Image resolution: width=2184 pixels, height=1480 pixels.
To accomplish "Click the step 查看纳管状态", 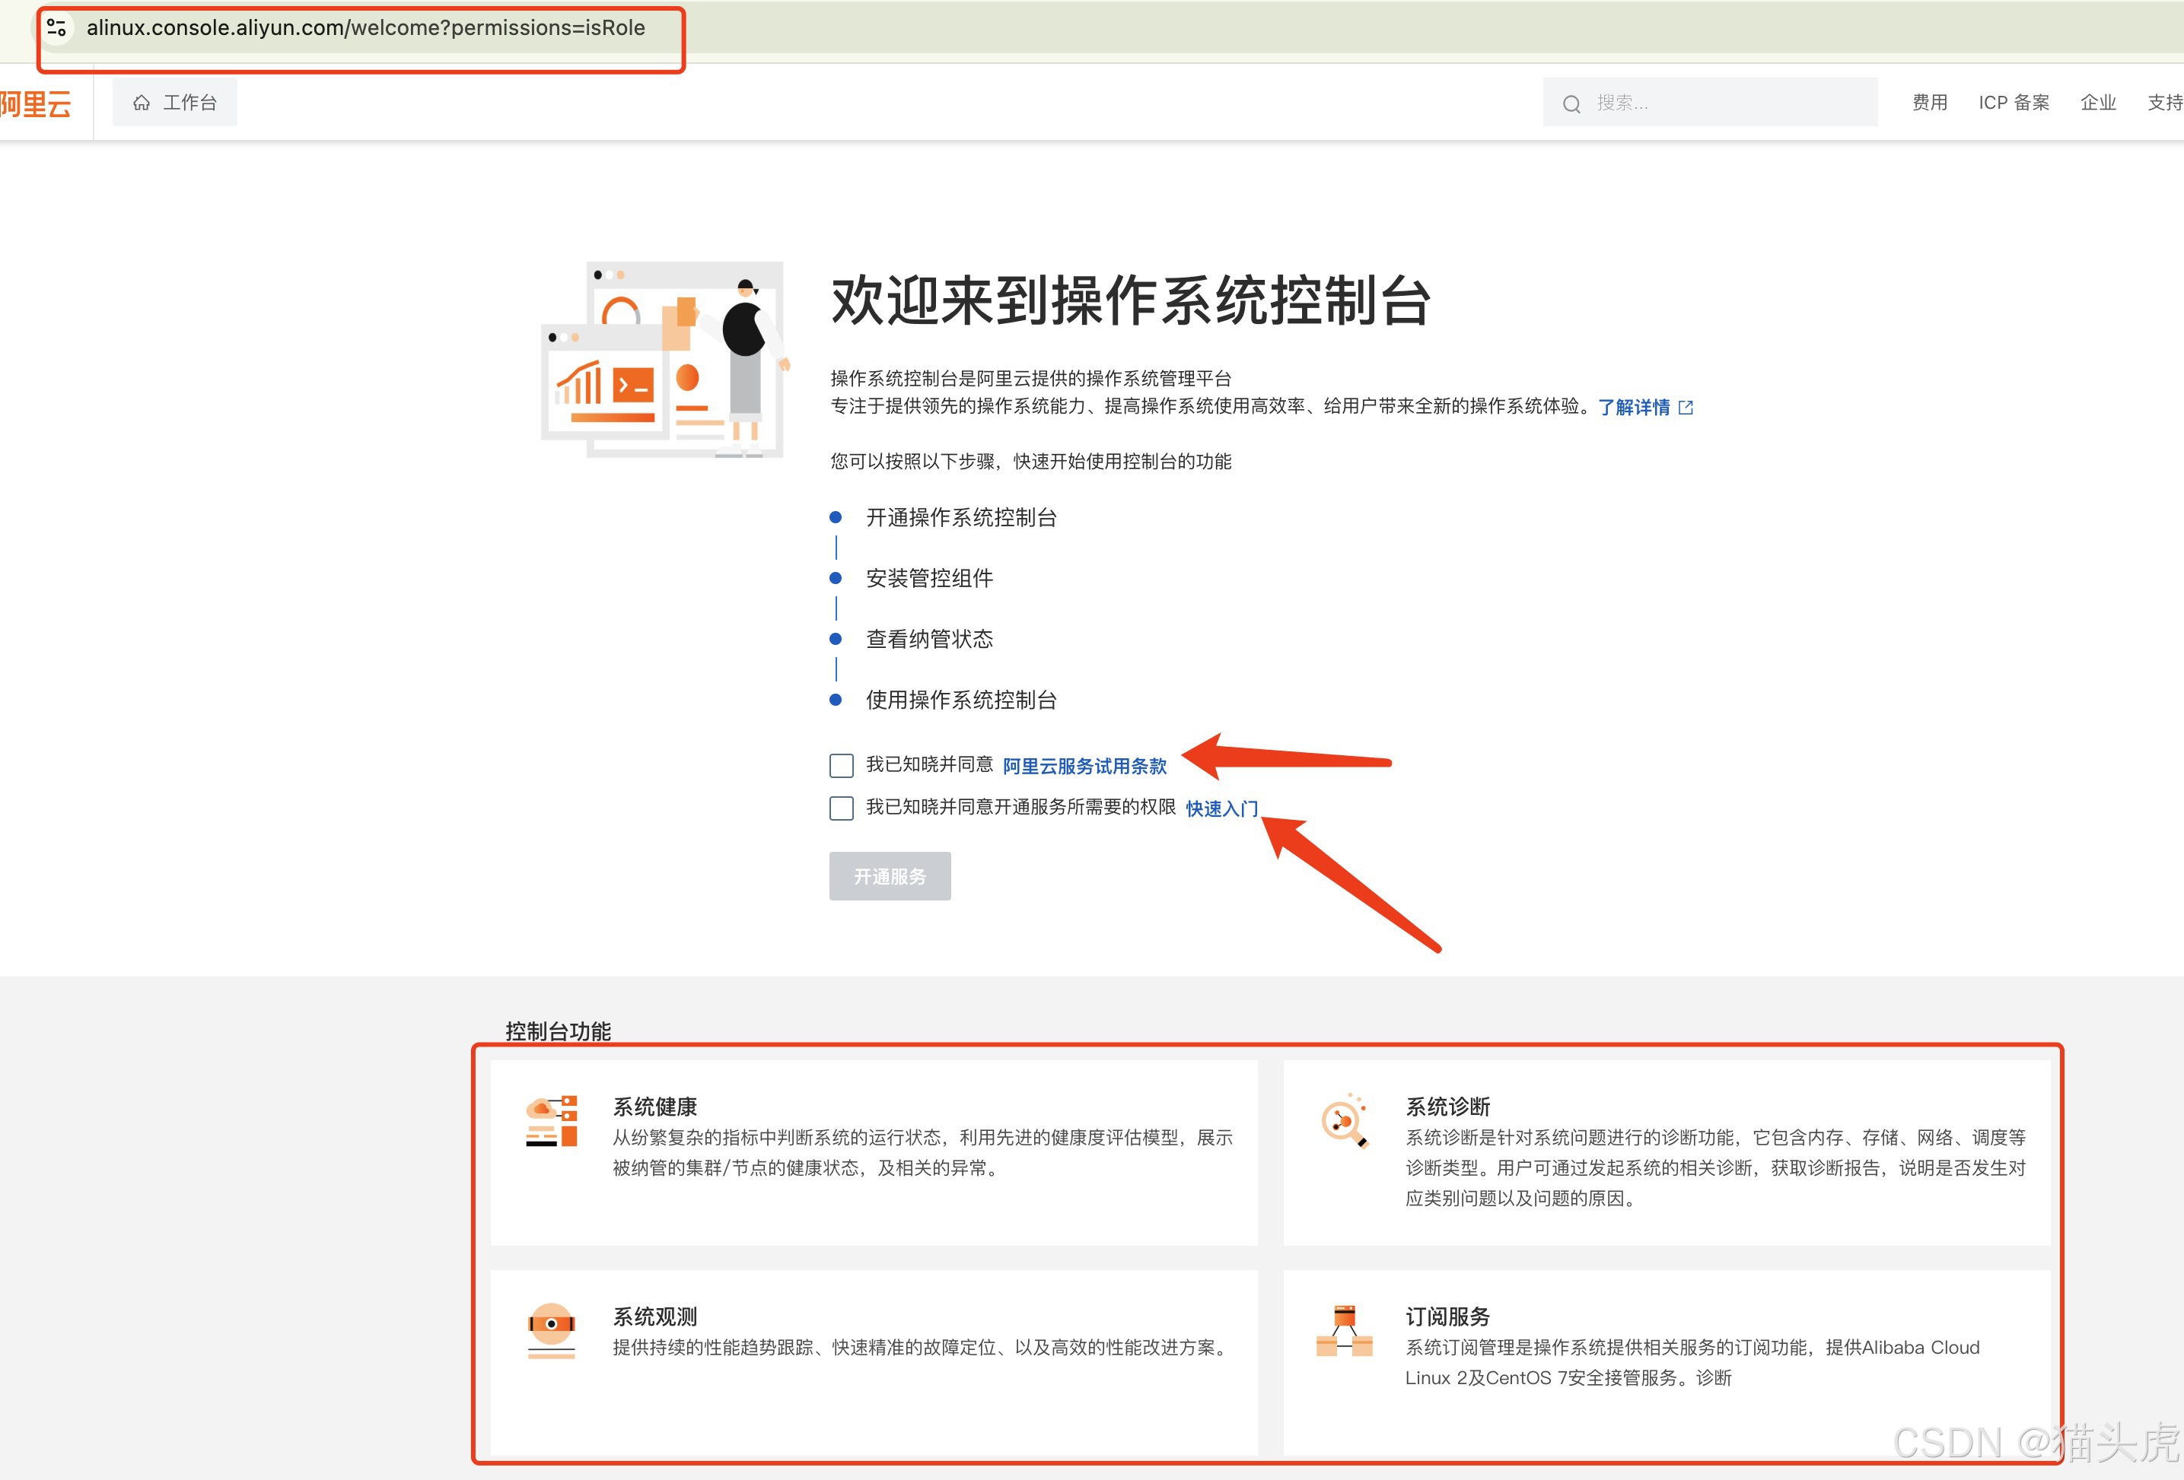I will (x=928, y=640).
